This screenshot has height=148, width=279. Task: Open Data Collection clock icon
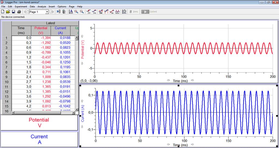124,12
